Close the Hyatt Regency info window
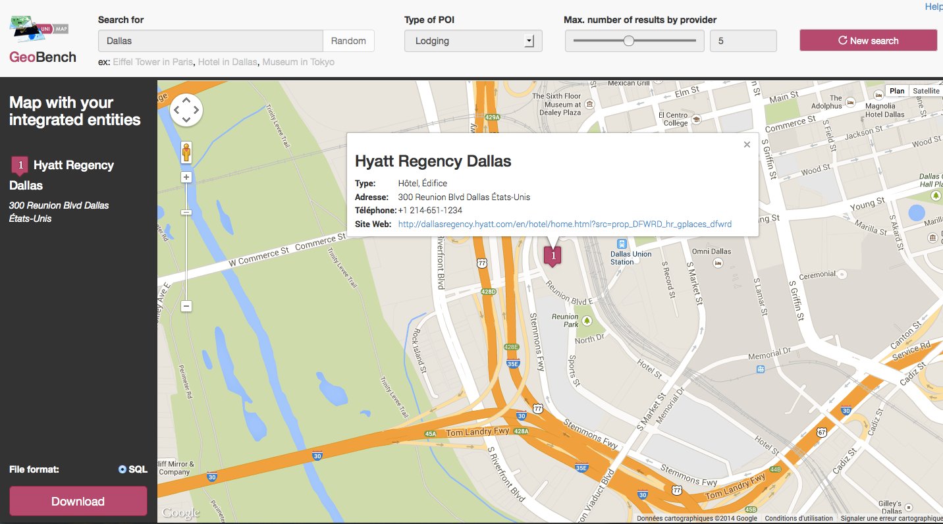The height and width of the screenshot is (524, 943). (x=747, y=145)
